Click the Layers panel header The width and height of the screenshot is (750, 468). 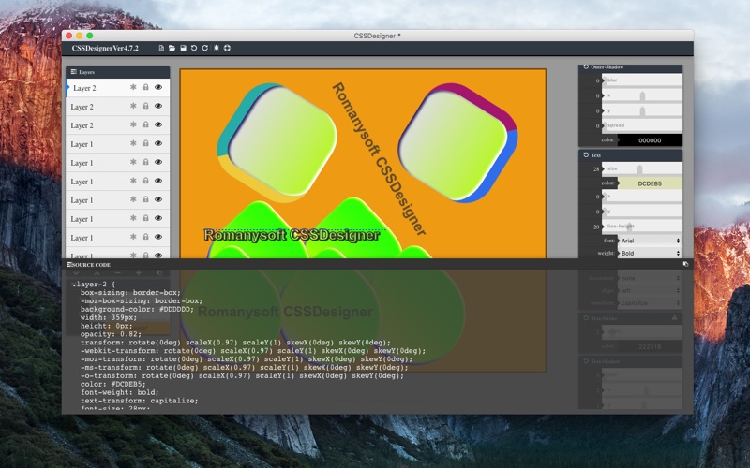click(118, 72)
